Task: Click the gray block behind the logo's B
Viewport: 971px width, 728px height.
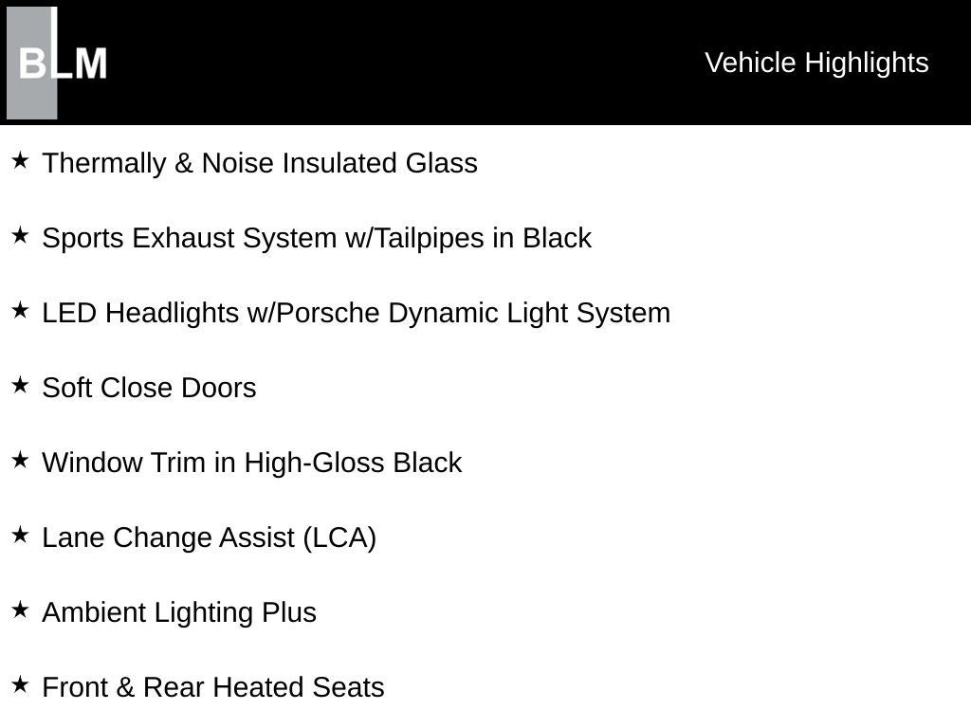Action: click(29, 95)
